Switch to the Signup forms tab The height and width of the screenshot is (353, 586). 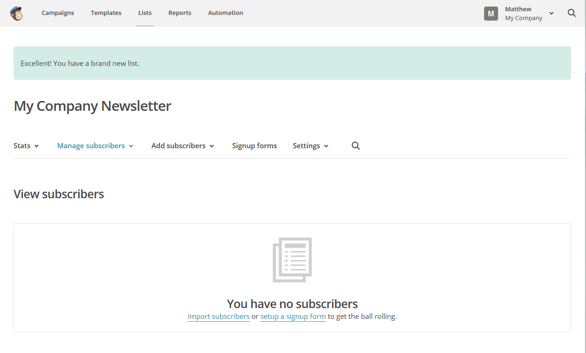pyautogui.click(x=254, y=146)
